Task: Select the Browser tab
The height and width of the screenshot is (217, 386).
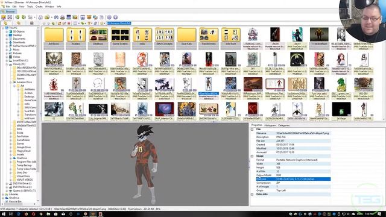Action: click(x=8, y=11)
